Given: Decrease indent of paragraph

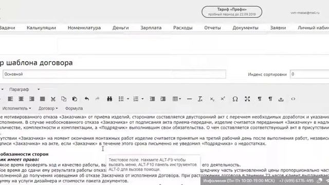Looking at the screenshot, I should 152,99.
